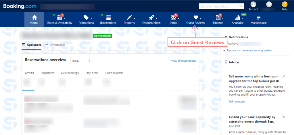Viewport: 294px width, 135px height.
Task: Expand the Inbox dropdown arrow
Action: point(179,18)
